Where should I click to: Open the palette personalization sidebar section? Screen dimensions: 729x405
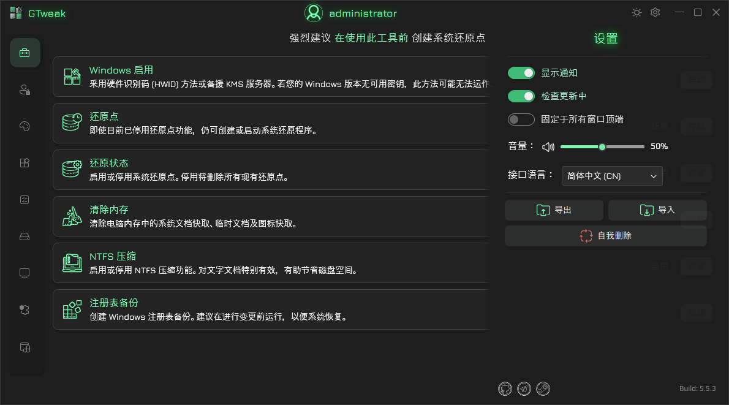tap(25, 126)
